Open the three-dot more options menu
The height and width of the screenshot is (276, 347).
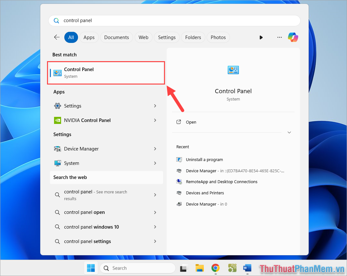click(x=279, y=37)
